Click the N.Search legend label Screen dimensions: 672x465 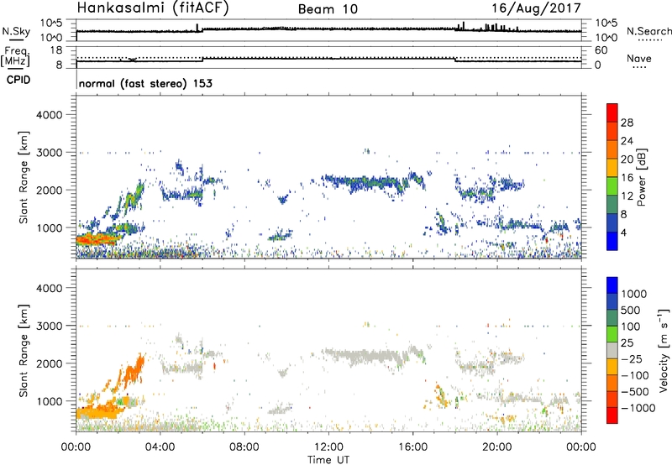click(649, 31)
